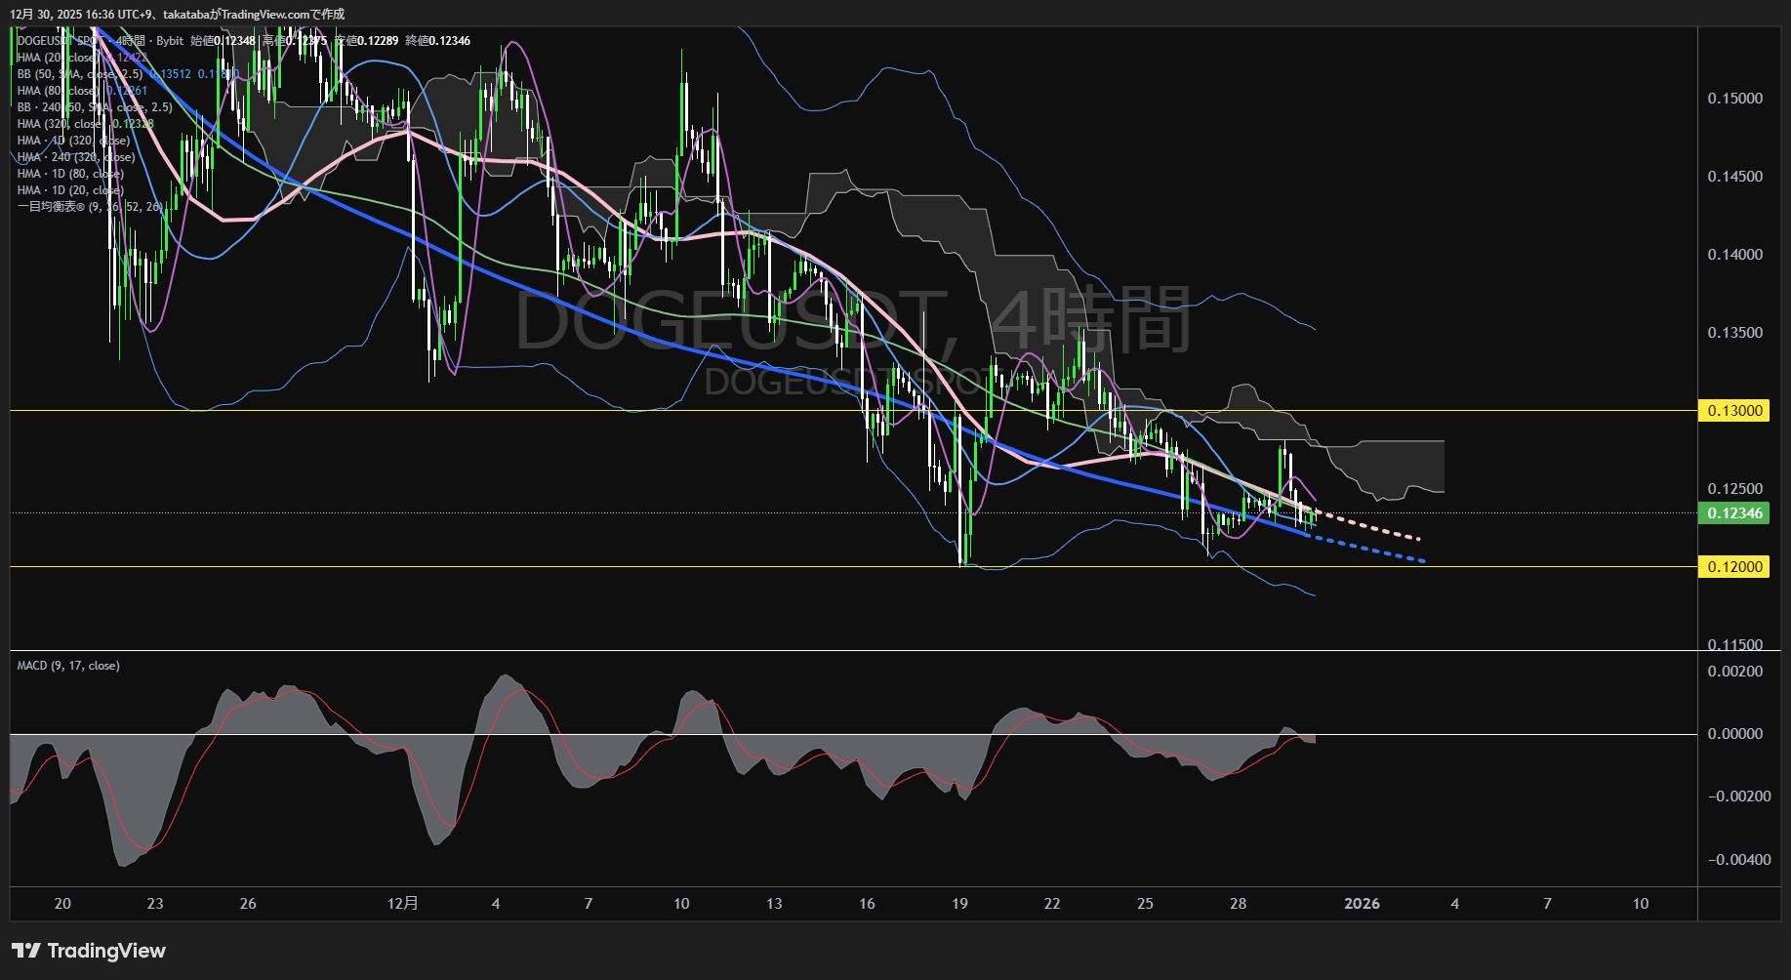The image size is (1791, 980).
Task: Click the yellow 0.12000 price line label
Action: coord(1734,567)
